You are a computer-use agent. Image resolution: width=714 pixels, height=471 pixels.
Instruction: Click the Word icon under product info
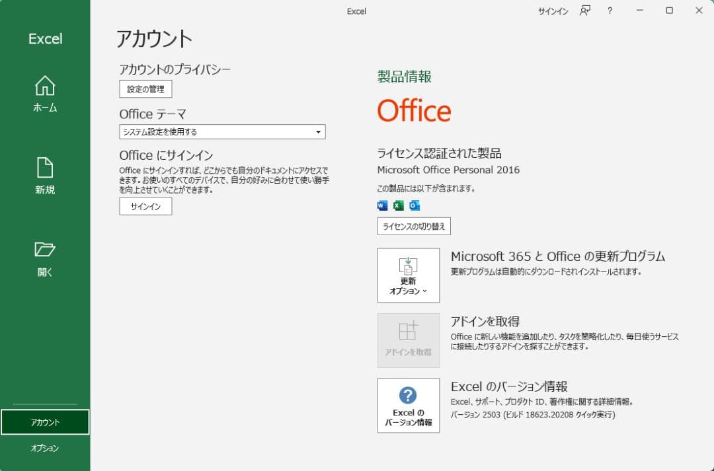(381, 205)
